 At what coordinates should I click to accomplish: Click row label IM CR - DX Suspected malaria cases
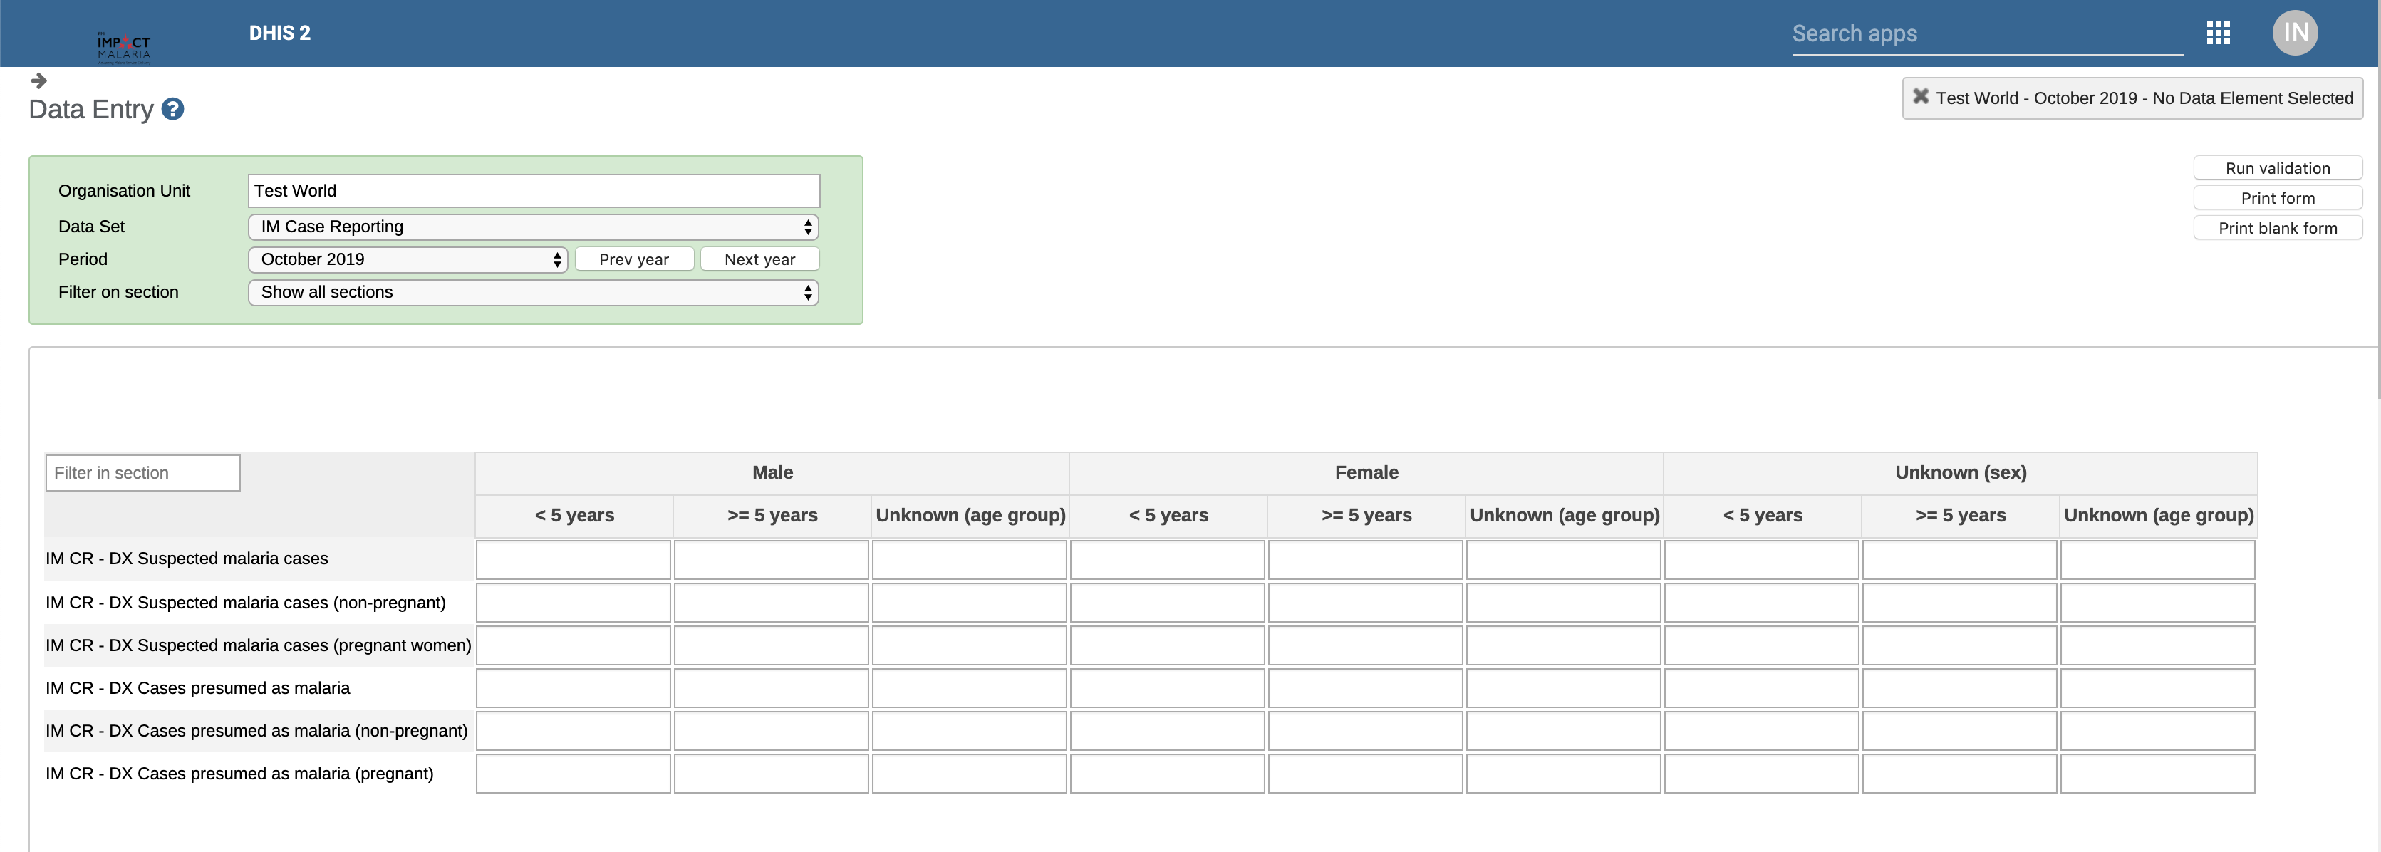(x=187, y=559)
